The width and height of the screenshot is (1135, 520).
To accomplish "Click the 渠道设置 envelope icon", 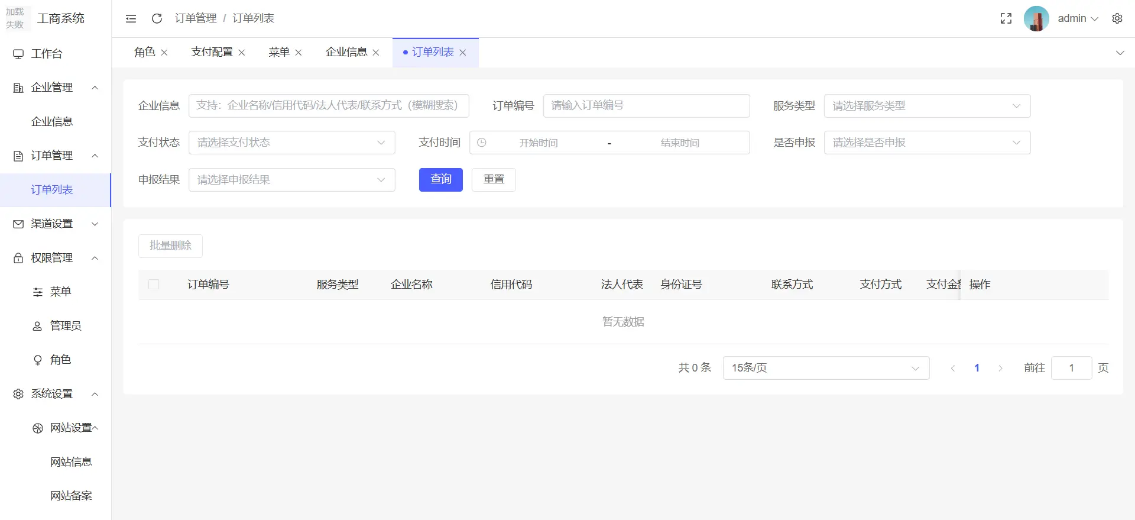I will [18, 224].
